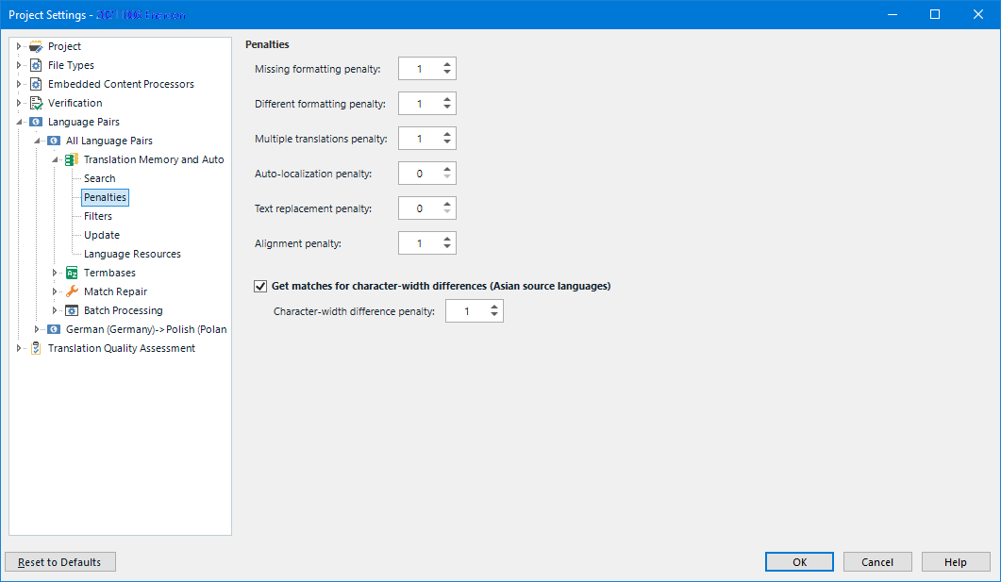Select the Alignment penalty input field
Screen dimensions: 1001x582
pyautogui.click(x=421, y=242)
